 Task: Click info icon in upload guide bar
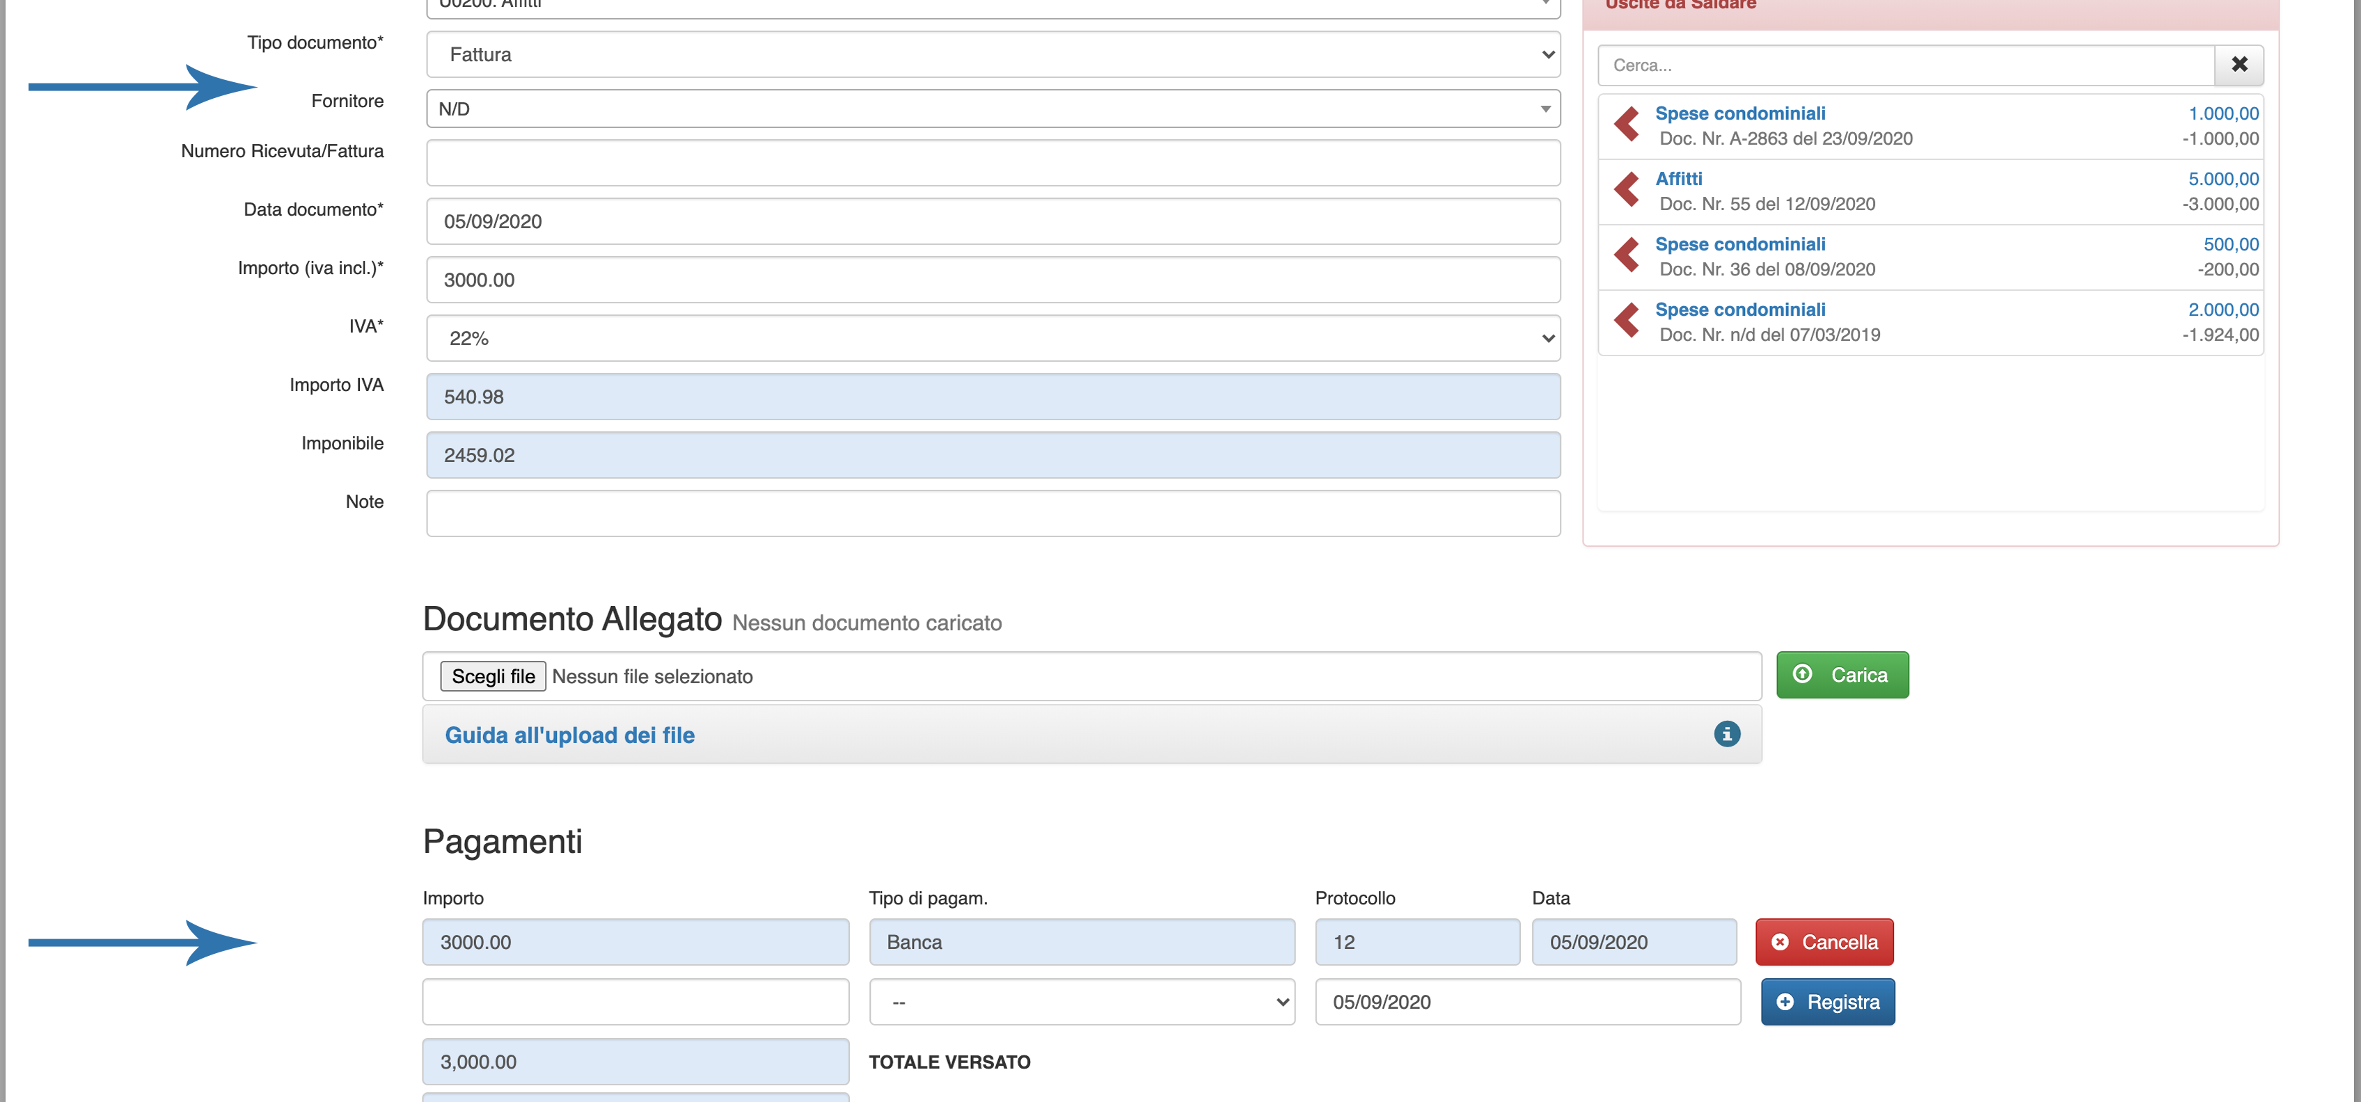pyautogui.click(x=1727, y=734)
